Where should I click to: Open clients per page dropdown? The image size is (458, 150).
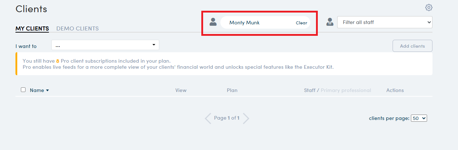419,118
